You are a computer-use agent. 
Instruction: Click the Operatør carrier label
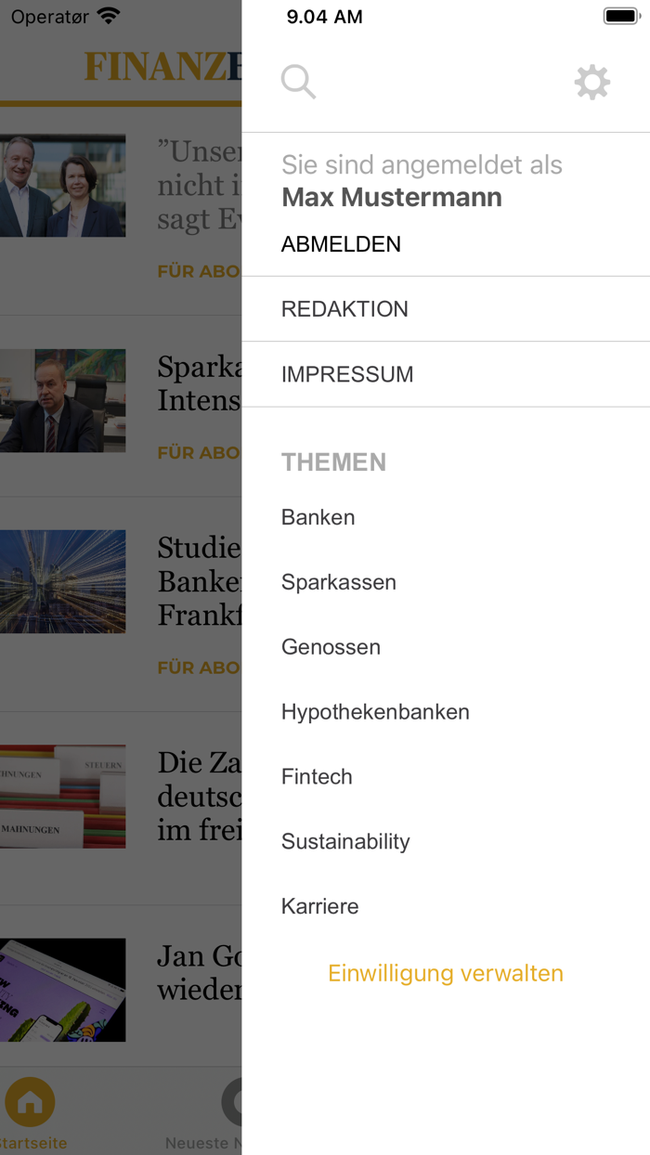coord(50,16)
